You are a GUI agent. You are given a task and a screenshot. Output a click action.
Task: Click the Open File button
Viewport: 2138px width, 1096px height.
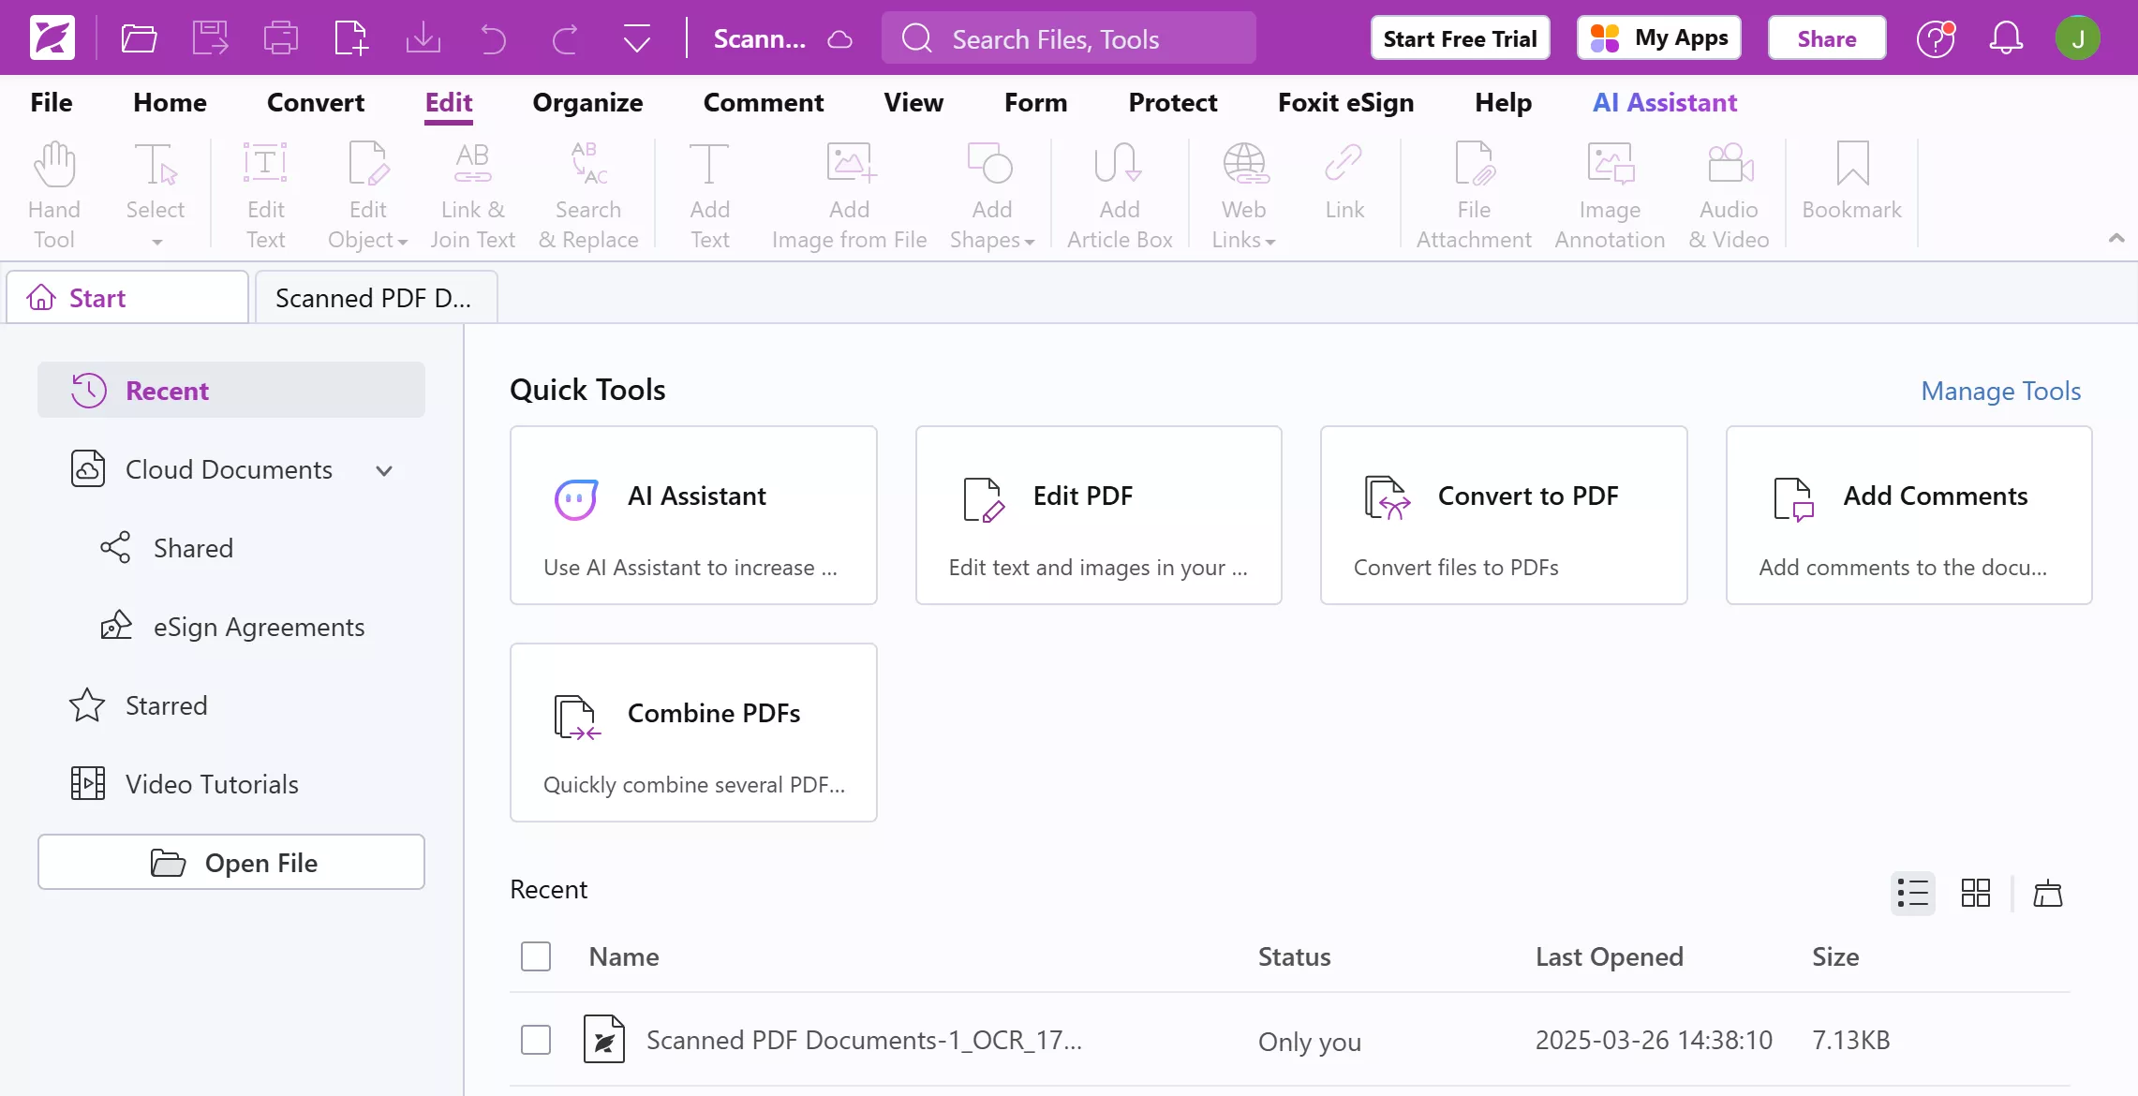pyautogui.click(x=230, y=862)
